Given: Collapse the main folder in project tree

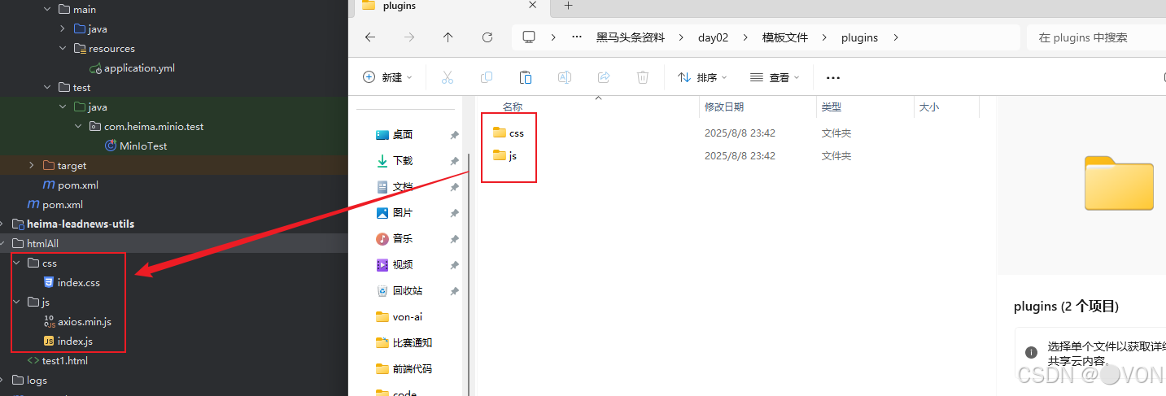Looking at the screenshot, I should pyautogui.click(x=47, y=9).
